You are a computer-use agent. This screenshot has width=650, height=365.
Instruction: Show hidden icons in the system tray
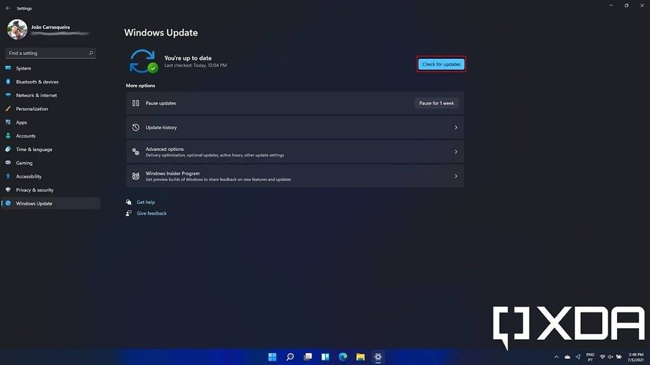click(x=557, y=357)
